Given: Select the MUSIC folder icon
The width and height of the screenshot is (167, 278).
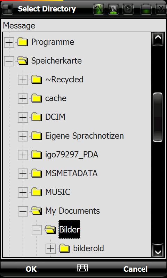Looking at the screenshot, I should click(37, 192).
